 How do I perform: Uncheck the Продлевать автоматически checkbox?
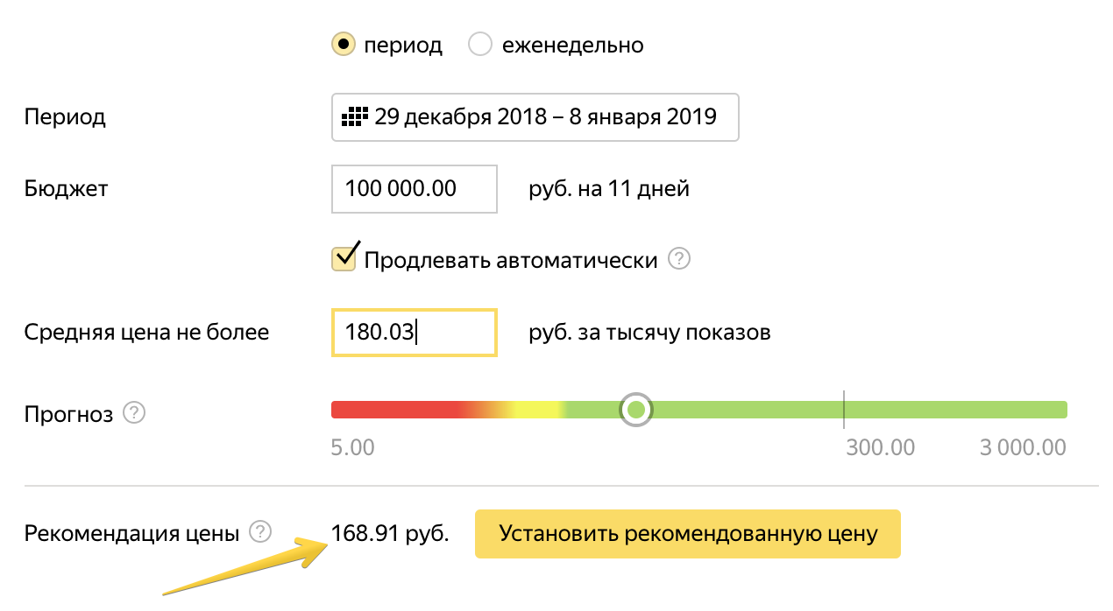click(344, 258)
